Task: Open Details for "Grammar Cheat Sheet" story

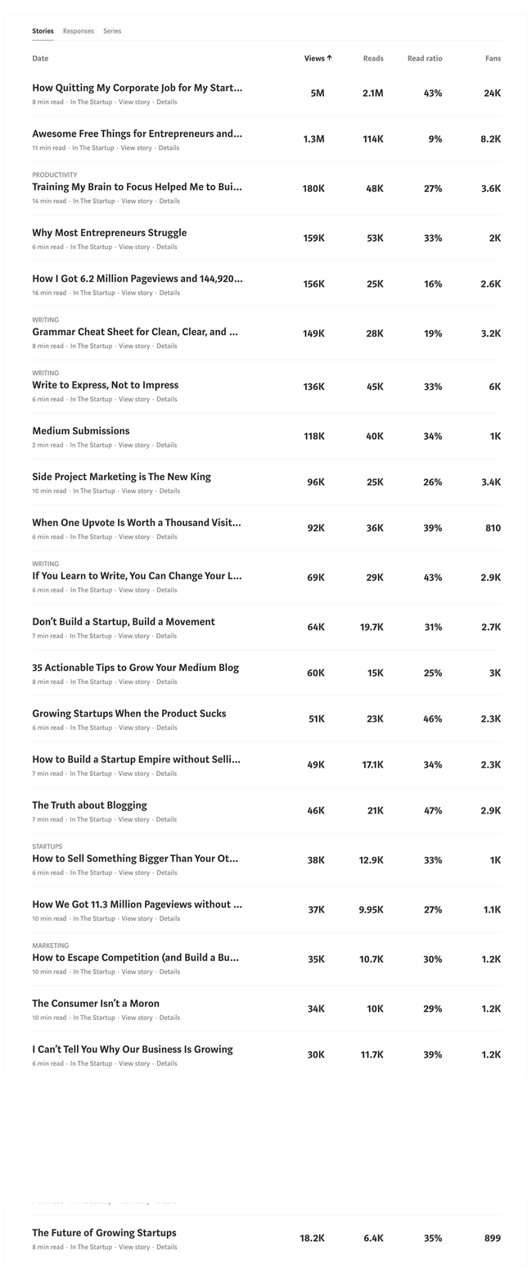Action: pos(166,346)
